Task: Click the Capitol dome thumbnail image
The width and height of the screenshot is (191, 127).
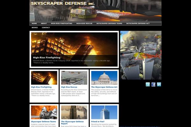Action: point(104,78)
